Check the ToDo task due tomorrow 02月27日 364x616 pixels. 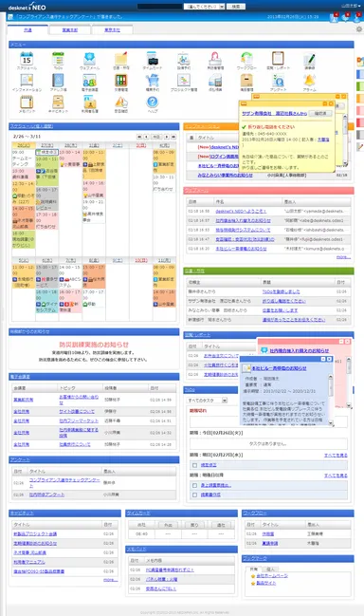click(195, 465)
